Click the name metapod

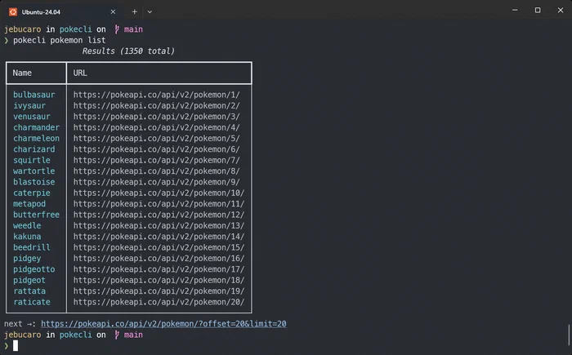pyautogui.click(x=29, y=204)
